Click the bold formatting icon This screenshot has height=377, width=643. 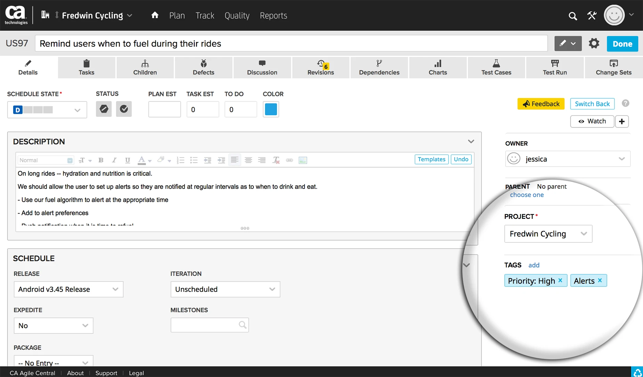[101, 160]
